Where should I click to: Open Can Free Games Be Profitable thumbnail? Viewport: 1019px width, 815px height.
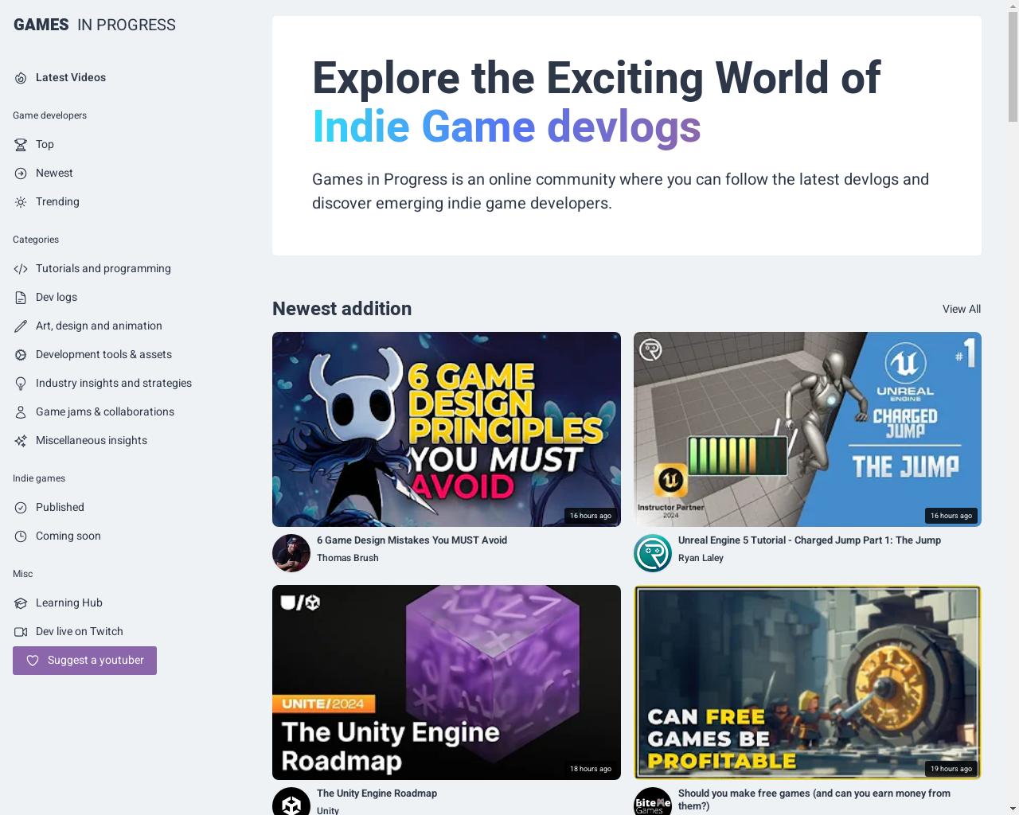(x=807, y=682)
